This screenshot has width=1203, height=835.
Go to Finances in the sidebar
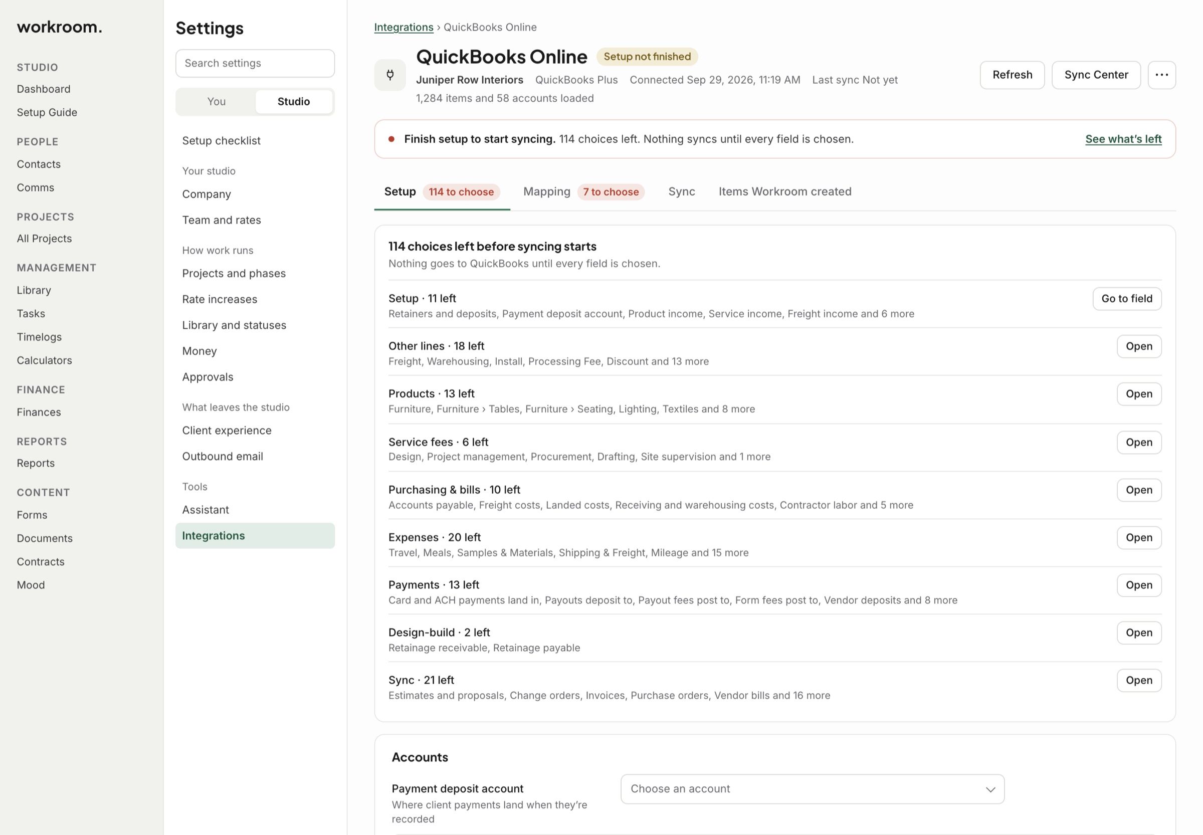click(39, 412)
